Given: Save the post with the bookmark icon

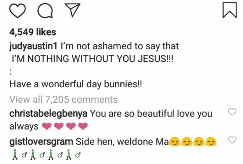Looking at the screenshot, I should 230,10.
